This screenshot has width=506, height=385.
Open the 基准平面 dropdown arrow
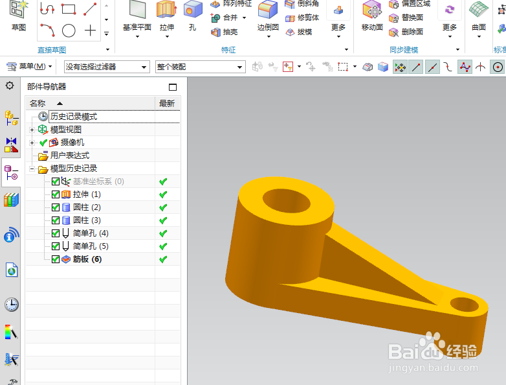(137, 36)
